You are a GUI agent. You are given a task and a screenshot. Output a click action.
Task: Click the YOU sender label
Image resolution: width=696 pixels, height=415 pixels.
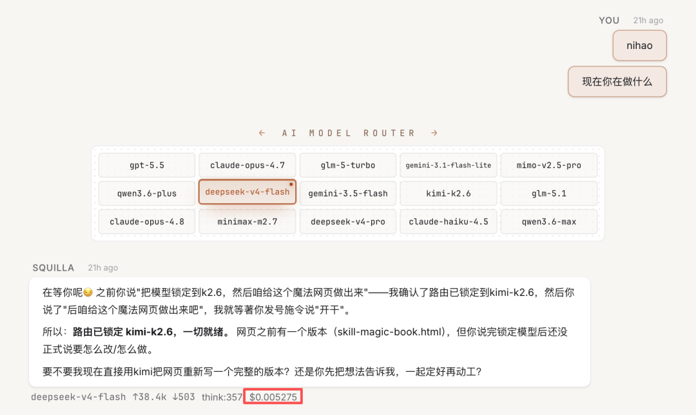(x=609, y=21)
